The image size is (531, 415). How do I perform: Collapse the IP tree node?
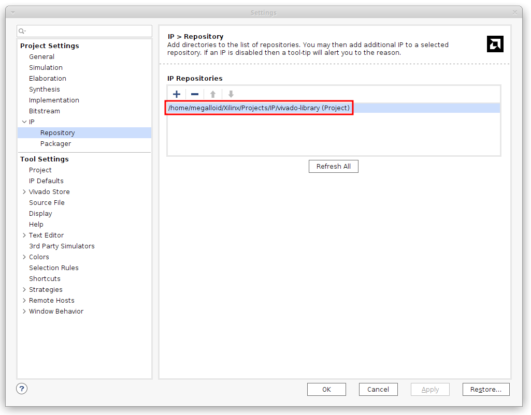click(x=24, y=122)
